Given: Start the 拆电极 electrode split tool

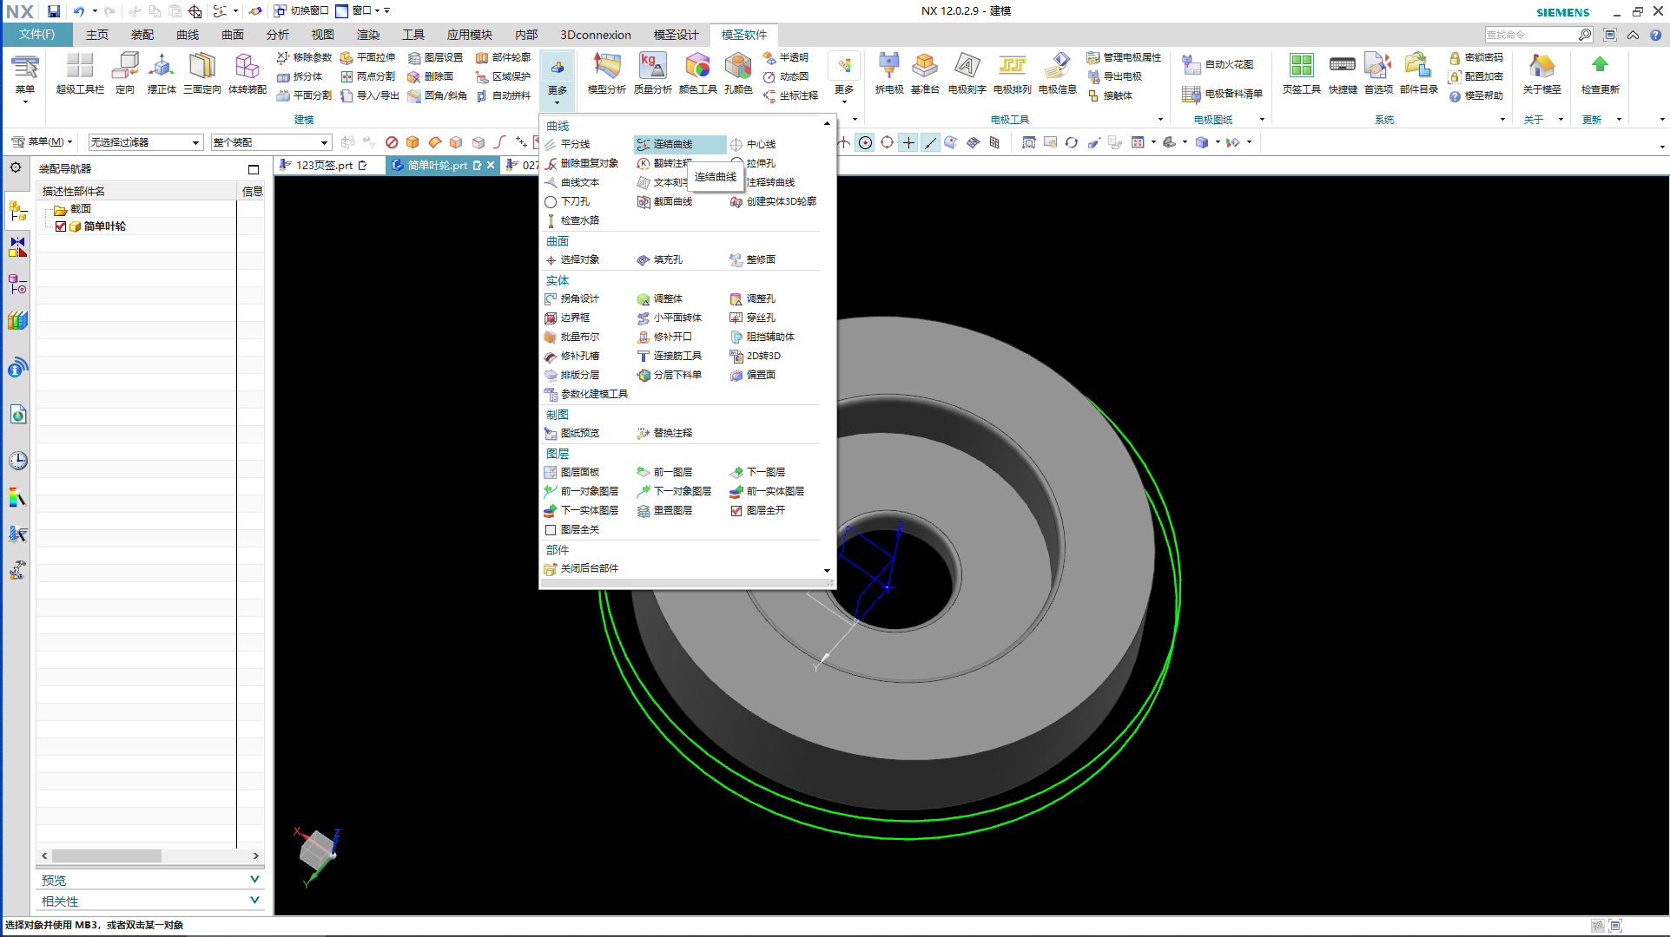Looking at the screenshot, I should (x=888, y=73).
